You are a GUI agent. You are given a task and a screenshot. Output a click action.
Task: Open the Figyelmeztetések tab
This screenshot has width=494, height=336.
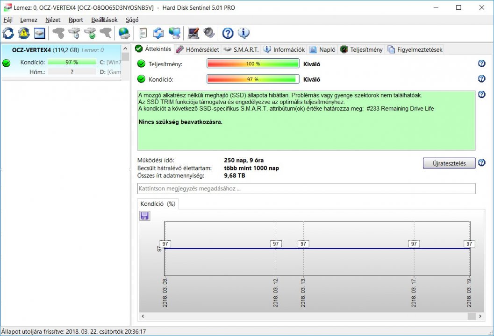[415, 49]
